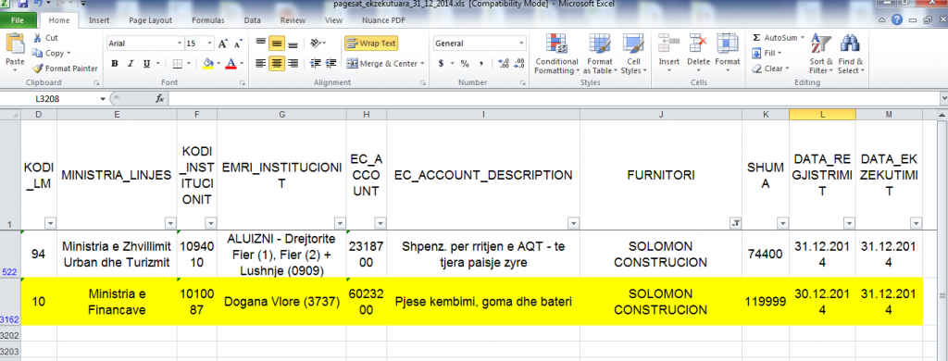Apply the cell borders button

(x=177, y=64)
